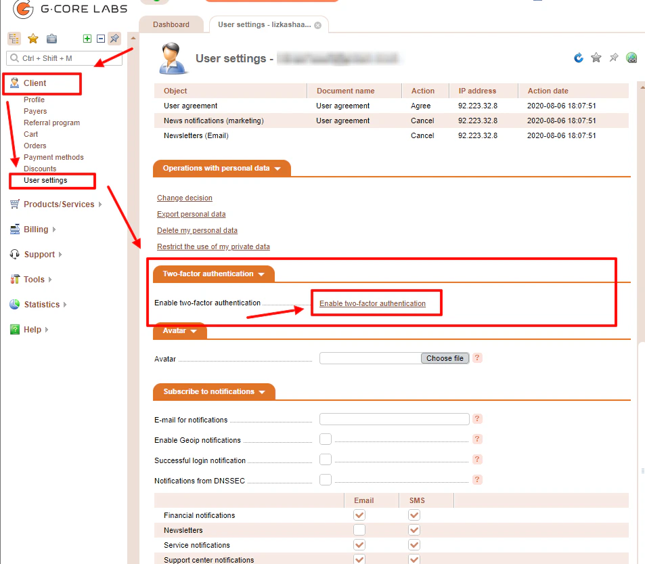Click sidebar scroll-up arrow
Viewport: 645px width, 564px height.
(133, 39)
